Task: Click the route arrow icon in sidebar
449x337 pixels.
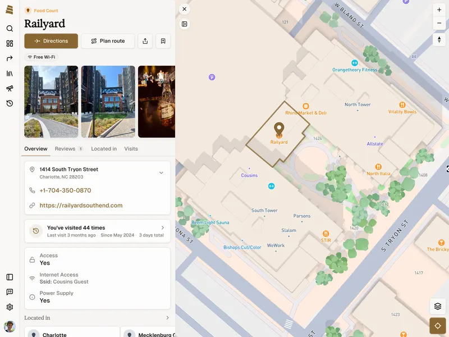Action: pos(10,58)
